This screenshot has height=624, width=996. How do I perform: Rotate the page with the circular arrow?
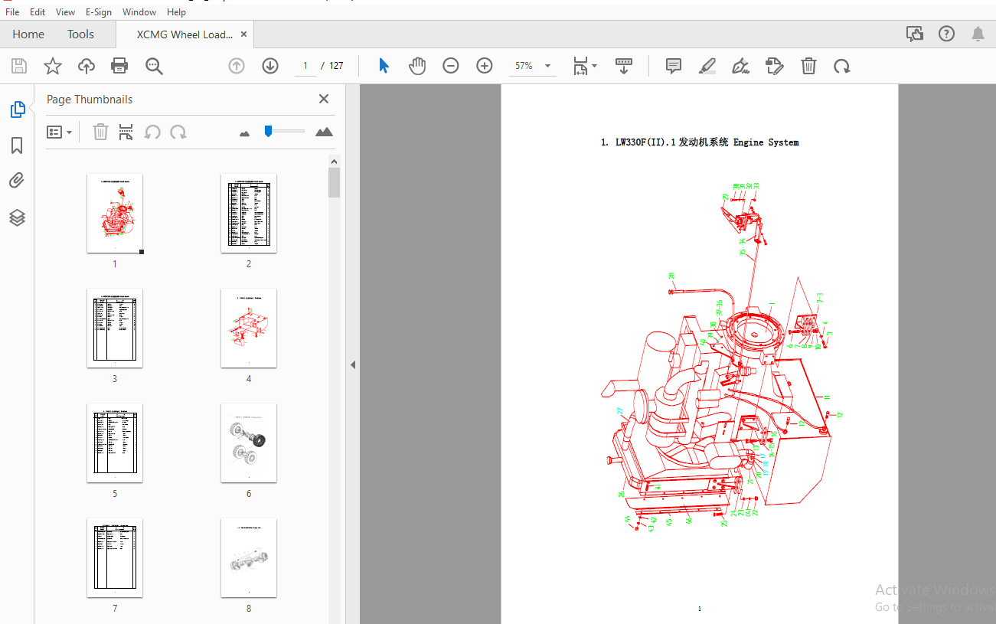[x=842, y=66]
